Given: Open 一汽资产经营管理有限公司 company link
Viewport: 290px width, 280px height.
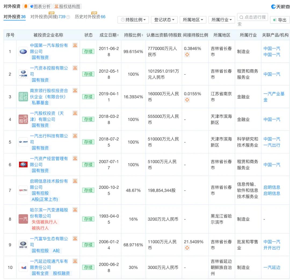Looking at the screenshot, I should [x=49, y=161].
